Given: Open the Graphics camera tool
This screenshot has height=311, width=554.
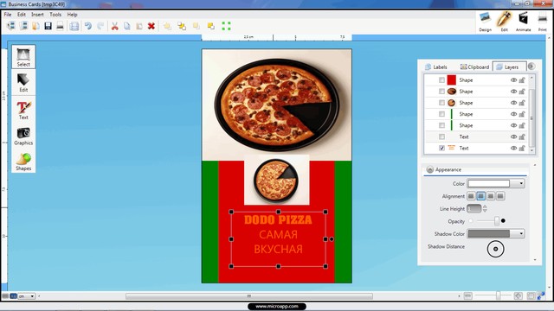Looking at the screenshot, I should click(x=23, y=136).
